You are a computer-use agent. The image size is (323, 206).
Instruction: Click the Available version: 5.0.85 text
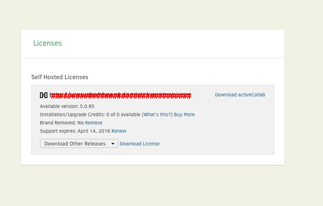[67, 106]
